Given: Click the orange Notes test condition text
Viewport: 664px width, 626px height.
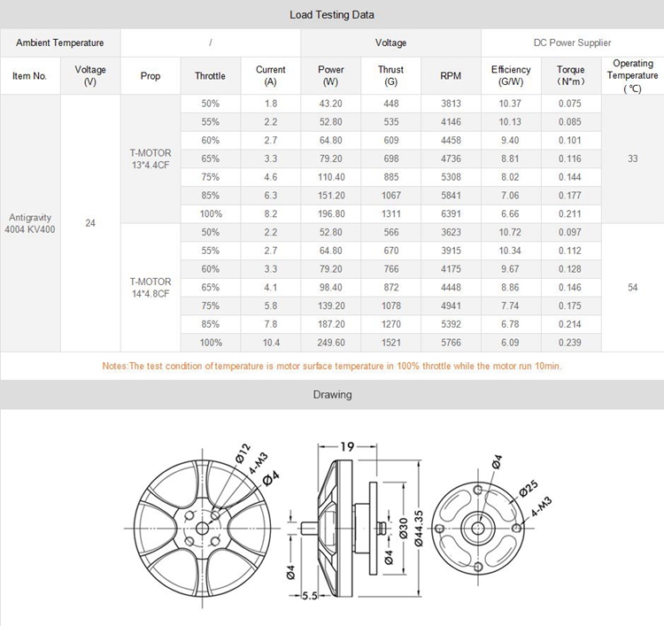Looking at the screenshot, I should pyautogui.click(x=332, y=366).
